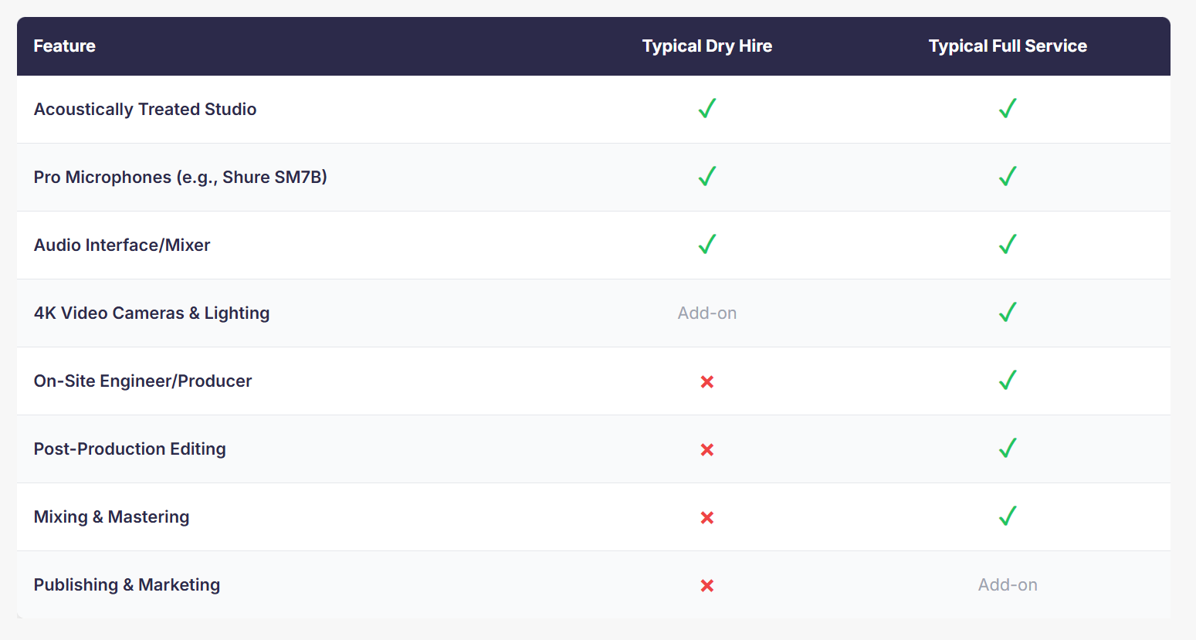Viewport: 1196px width, 640px height.
Task: Click Dry Hire Add-on for 4K Video Cameras
Action: tap(707, 313)
